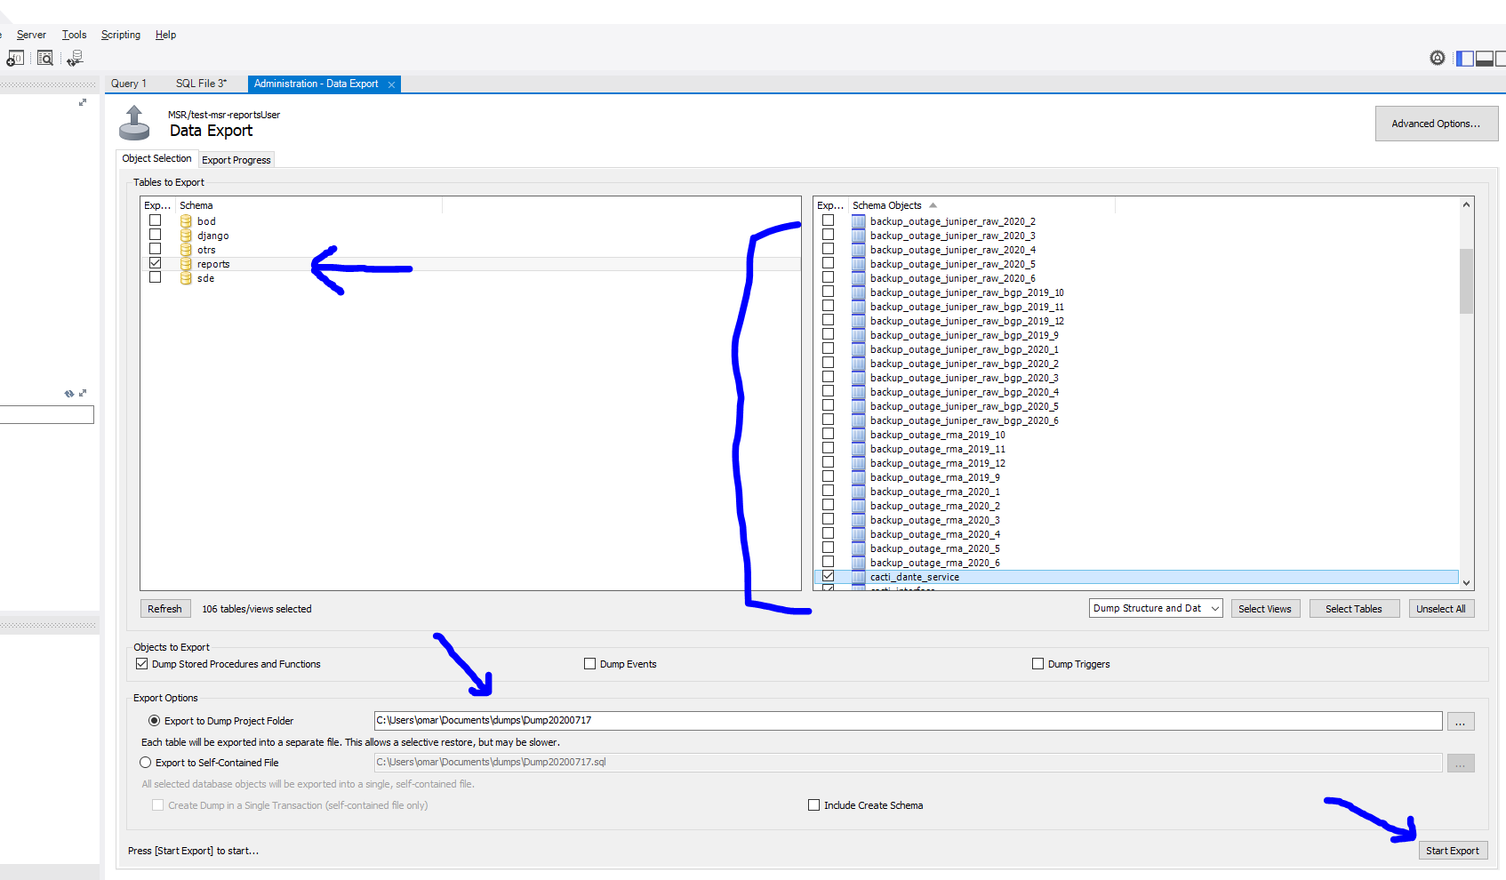Image resolution: width=1506 pixels, height=880 pixels.
Task: Click the table icon for cacti_dante_service
Action: coord(858,577)
